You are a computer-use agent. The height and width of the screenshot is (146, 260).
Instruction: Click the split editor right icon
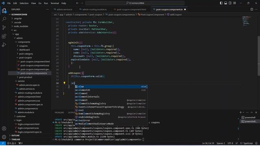(252, 9)
